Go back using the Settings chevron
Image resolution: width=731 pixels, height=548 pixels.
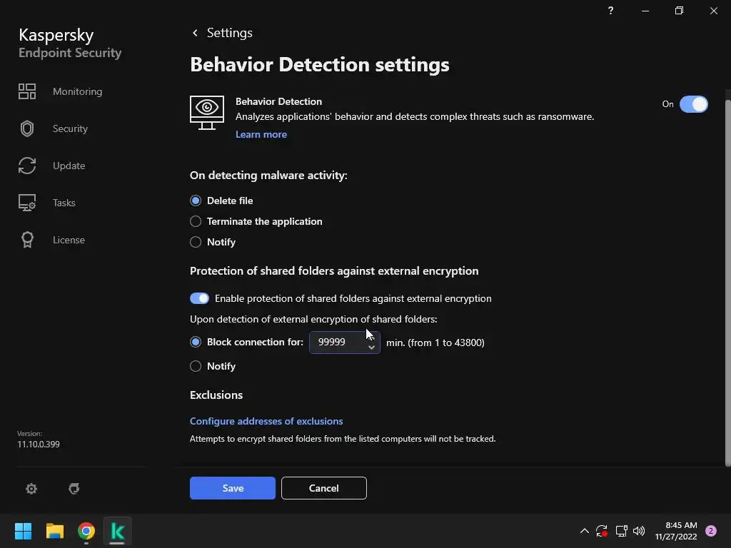tap(195, 33)
